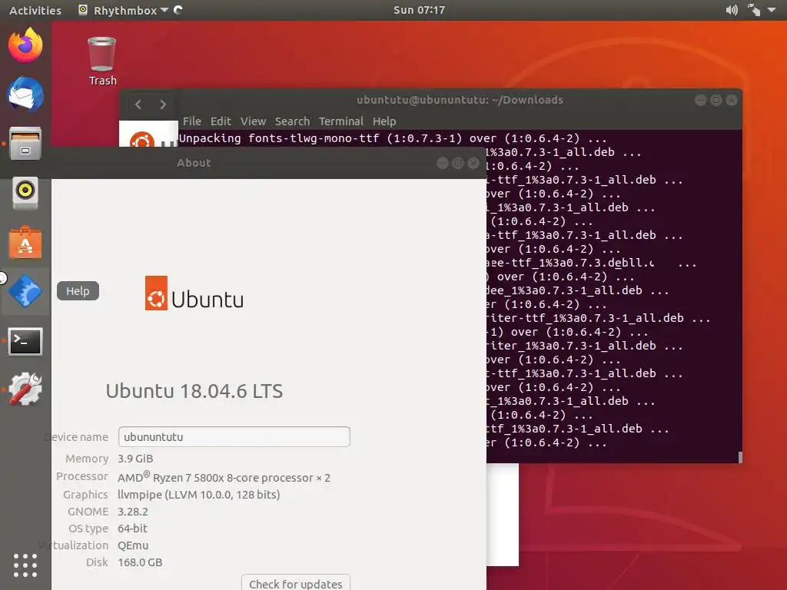Open the Terminal window Help menu
The height and width of the screenshot is (590, 787).
pyautogui.click(x=384, y=121)
